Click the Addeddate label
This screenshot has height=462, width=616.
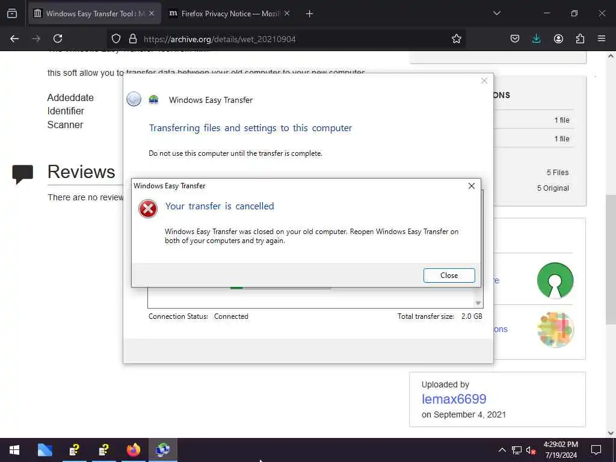[71, 97]
